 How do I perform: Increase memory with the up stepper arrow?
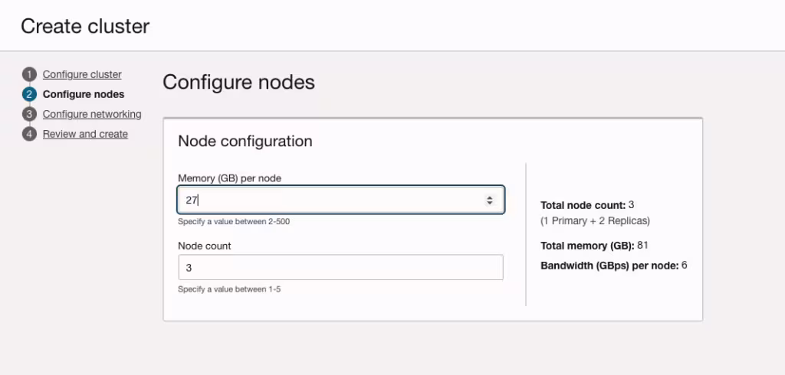click(x=490, y=197)
